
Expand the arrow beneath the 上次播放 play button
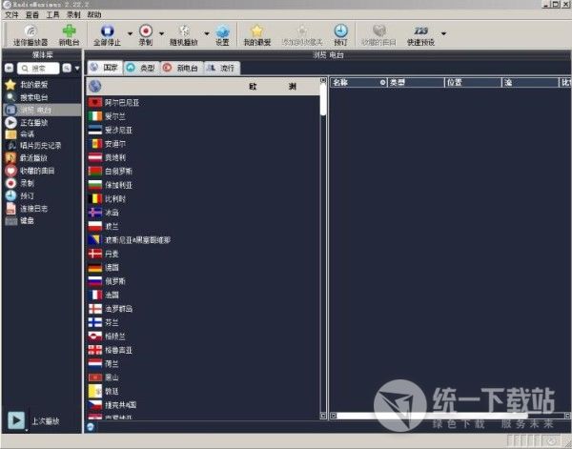tap(27, 430)
